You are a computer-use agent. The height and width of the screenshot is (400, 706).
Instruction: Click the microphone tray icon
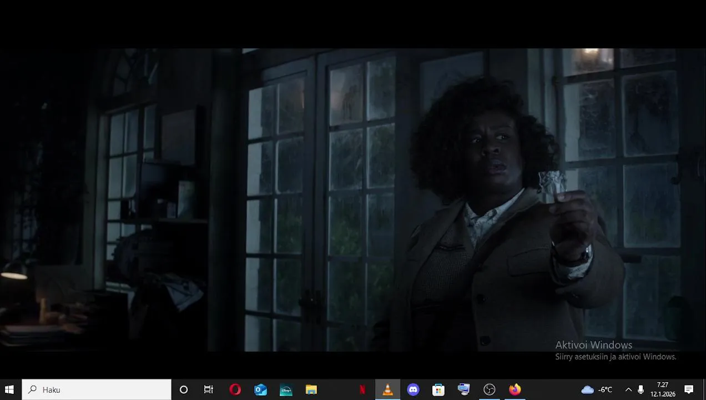(x=641, y=389)
